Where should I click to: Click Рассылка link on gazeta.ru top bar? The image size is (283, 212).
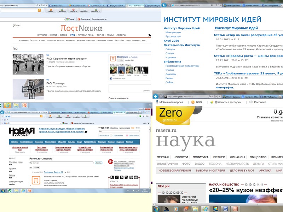click(260, 102)
